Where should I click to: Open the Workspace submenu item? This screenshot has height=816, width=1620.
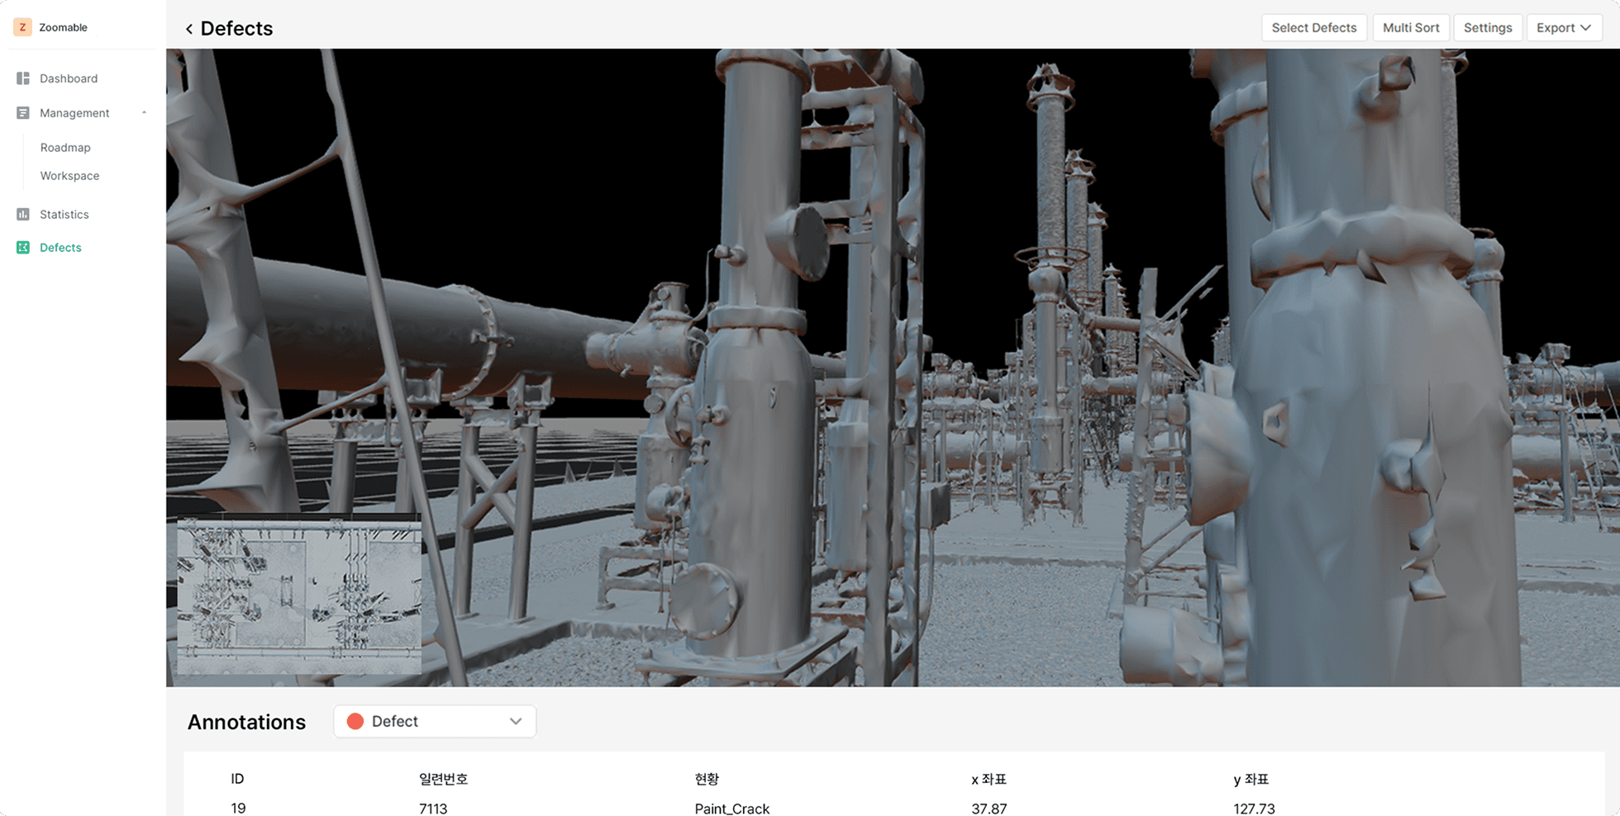coord(69,176)
